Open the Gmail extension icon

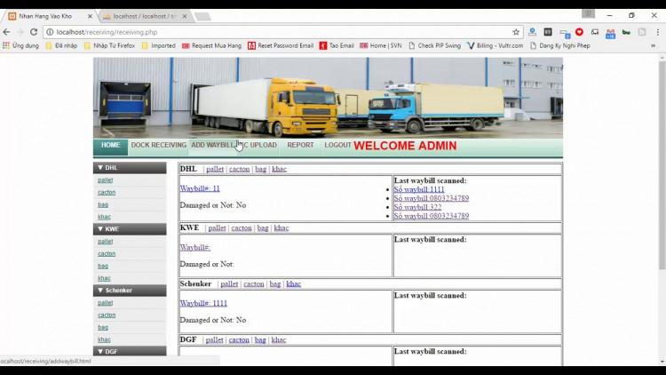[610, 32]
